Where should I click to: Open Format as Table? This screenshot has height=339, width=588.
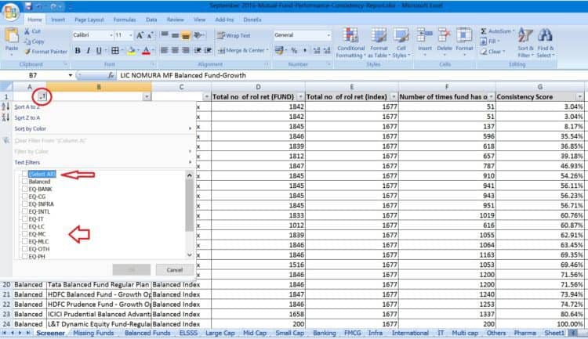[379, 43]
